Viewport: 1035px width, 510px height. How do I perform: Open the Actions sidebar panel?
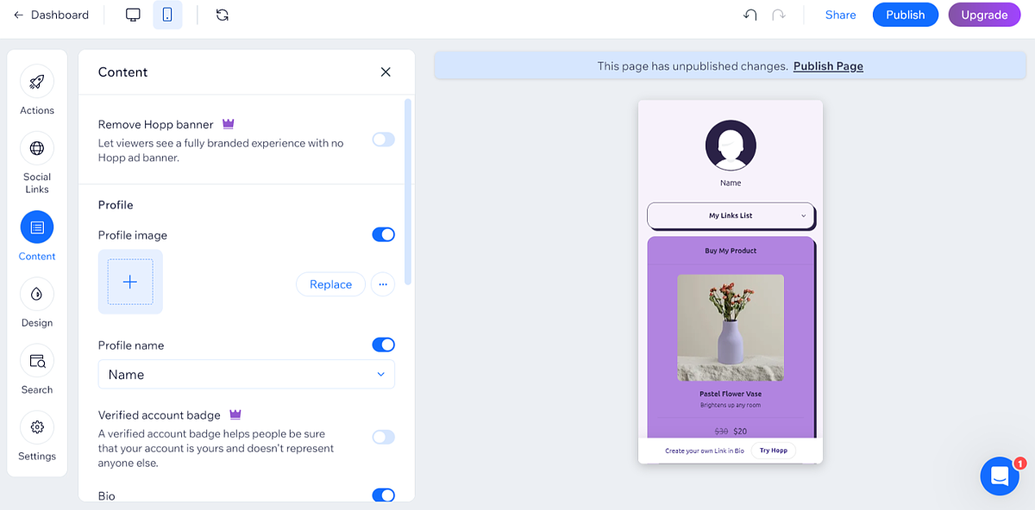(37, 90)
